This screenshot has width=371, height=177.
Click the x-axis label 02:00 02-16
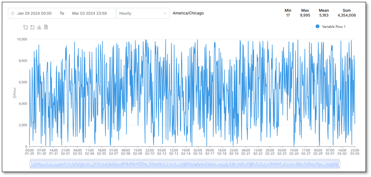(198, 152)
